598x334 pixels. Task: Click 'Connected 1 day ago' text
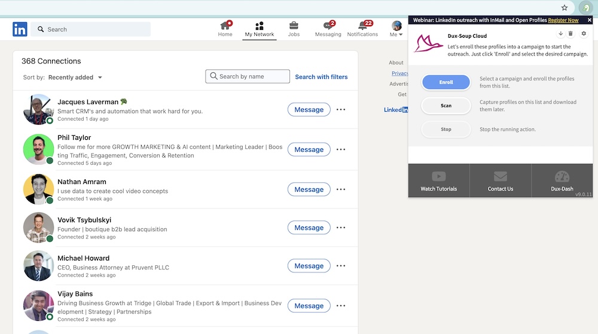point(83,119)
